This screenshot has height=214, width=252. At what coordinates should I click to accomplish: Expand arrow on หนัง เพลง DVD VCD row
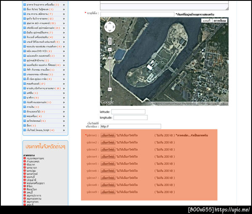pos(64,51)
